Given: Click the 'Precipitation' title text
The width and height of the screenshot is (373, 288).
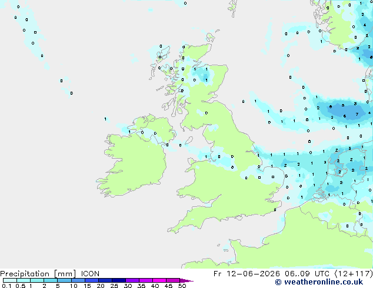Looking at the screenshot, I should coord(25,274).
